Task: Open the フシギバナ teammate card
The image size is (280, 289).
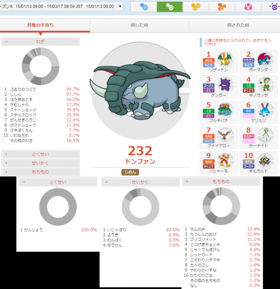Action: coord(219,112)
